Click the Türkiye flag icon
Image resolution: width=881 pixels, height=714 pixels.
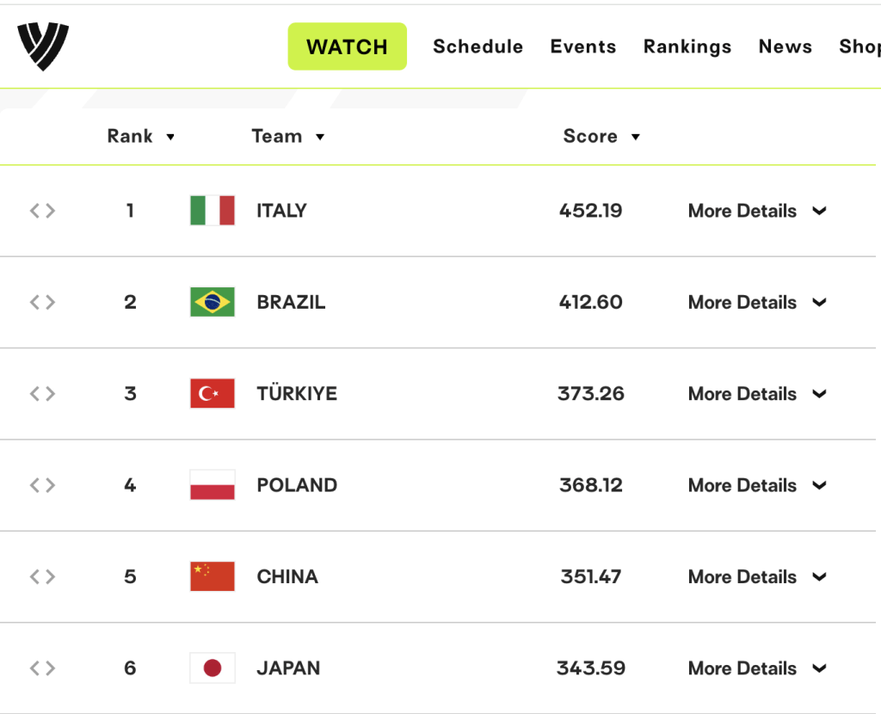tap(213, 393)
